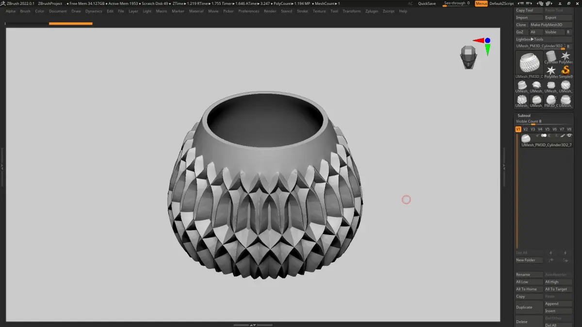Select visibility set V2
This screenshot has width=582, height=327.
click(525, 129)
